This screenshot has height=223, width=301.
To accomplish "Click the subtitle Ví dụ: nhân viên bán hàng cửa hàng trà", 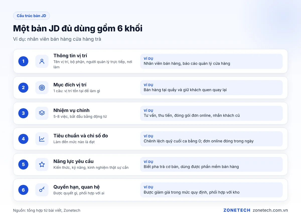I will [57, 39].
